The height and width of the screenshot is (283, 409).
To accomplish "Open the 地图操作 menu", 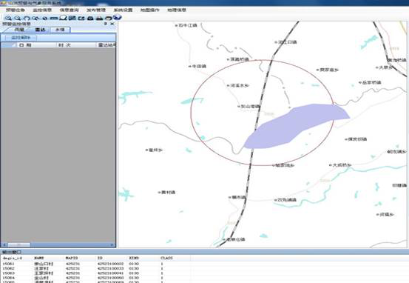I will (150, 10).
